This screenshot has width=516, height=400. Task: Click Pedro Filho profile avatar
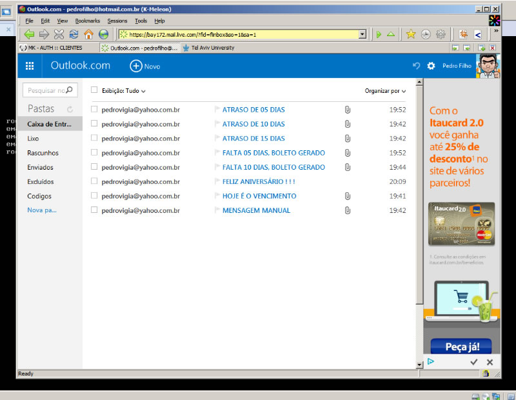488,66
